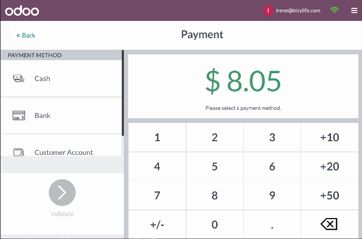Click the Validate arrow button
This screenshot has height=239, width=362.
click(x=62, y=192)
